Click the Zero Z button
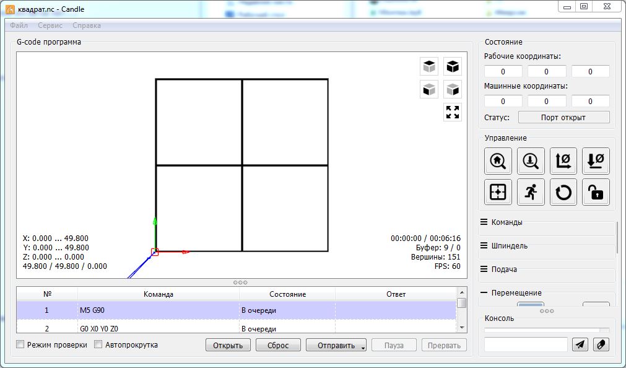626x368 pixels. [596, 161]
